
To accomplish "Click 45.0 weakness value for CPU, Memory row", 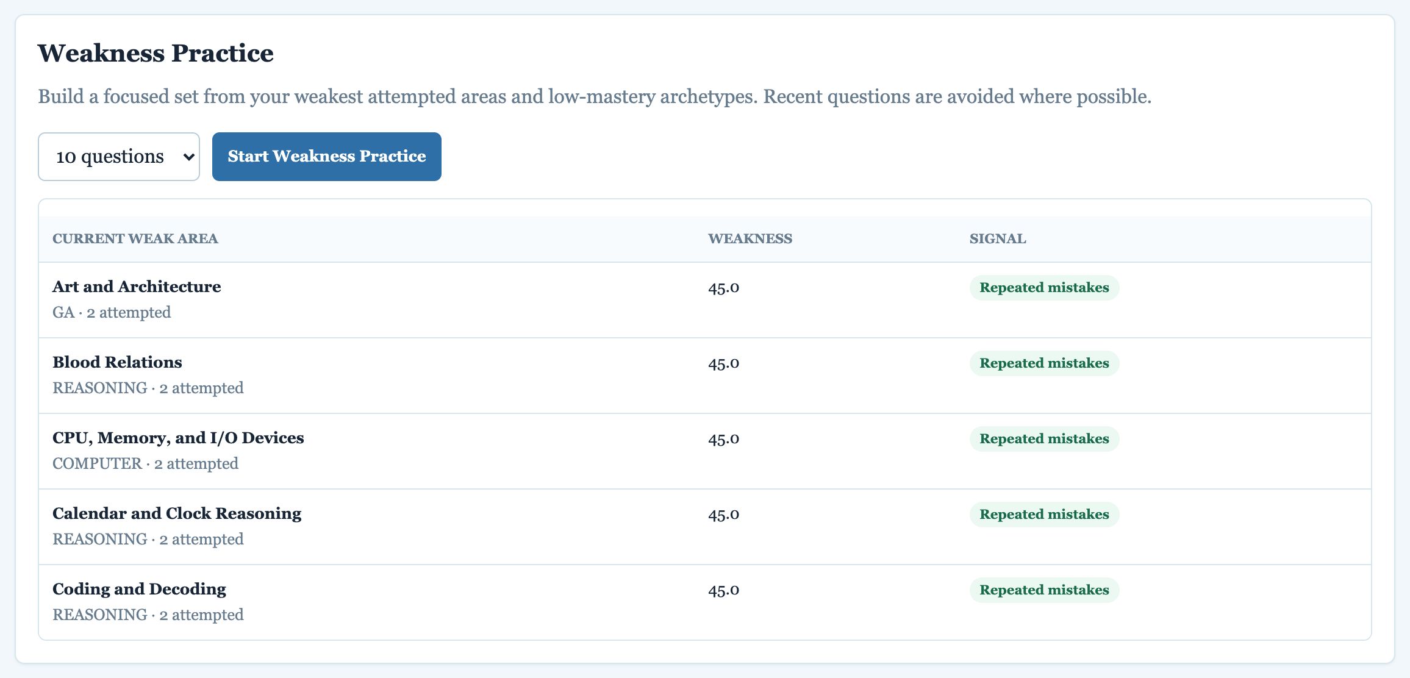I will [723, 438].
